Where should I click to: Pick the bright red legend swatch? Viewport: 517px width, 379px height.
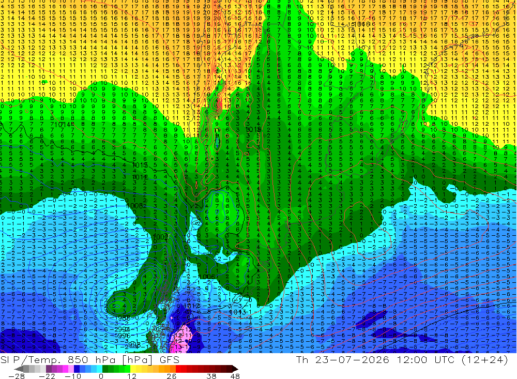pos(178,369)
